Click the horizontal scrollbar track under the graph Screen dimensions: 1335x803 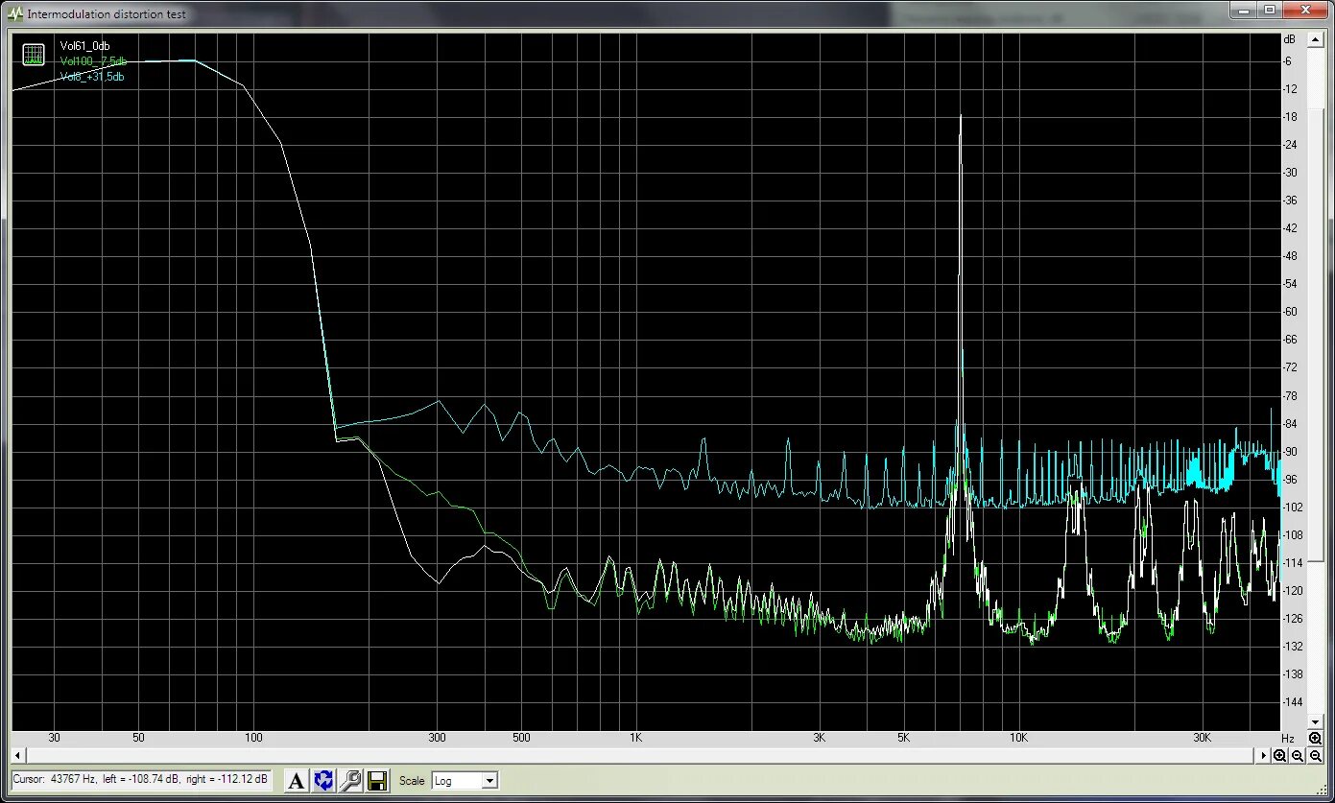[640, 756]
